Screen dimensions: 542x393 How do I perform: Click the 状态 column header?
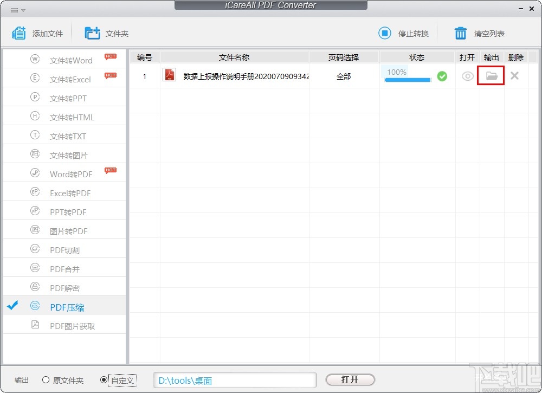point(417,57)
